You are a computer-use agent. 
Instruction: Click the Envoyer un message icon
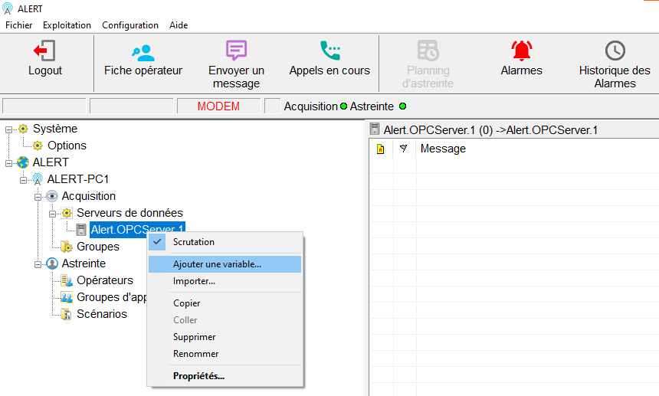236,51
